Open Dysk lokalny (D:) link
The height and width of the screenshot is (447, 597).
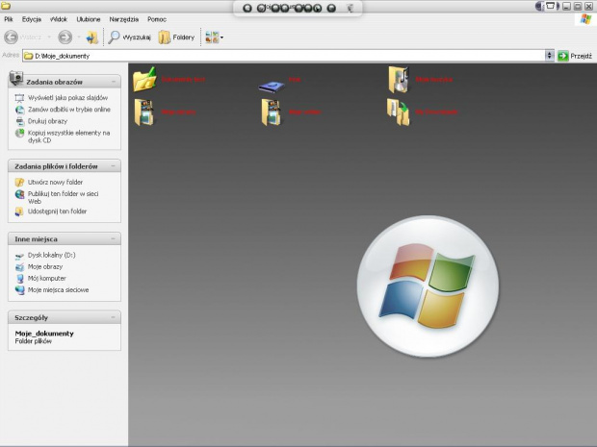coord(51,255)
